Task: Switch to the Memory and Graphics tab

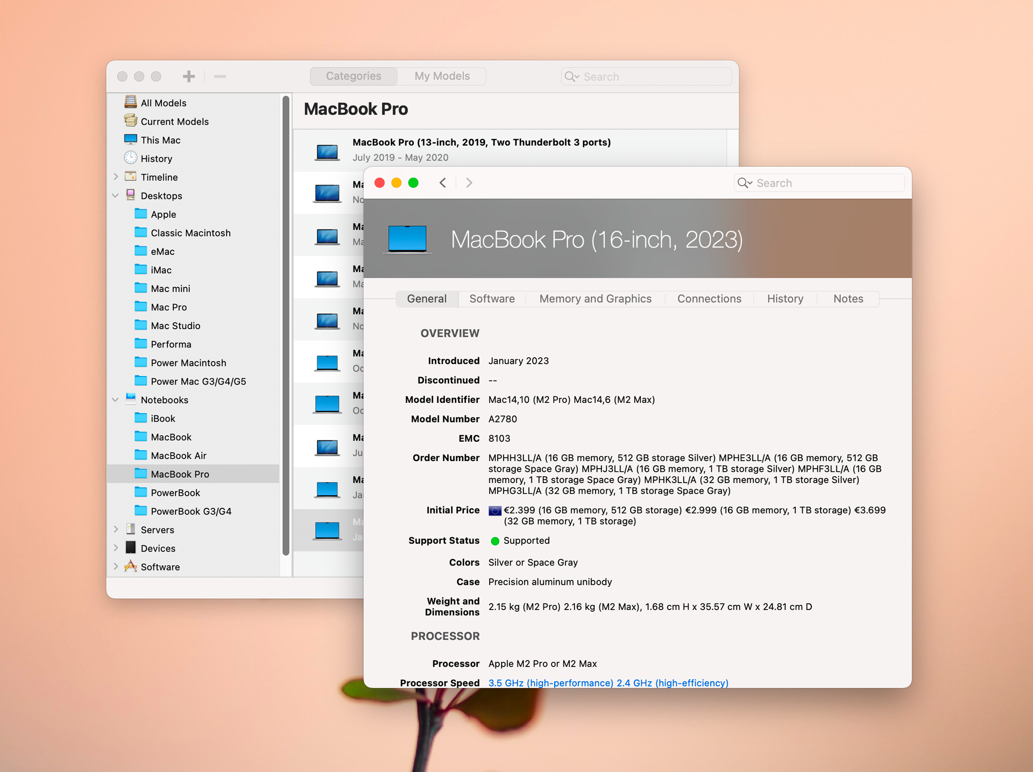Action: click(595, 299)
